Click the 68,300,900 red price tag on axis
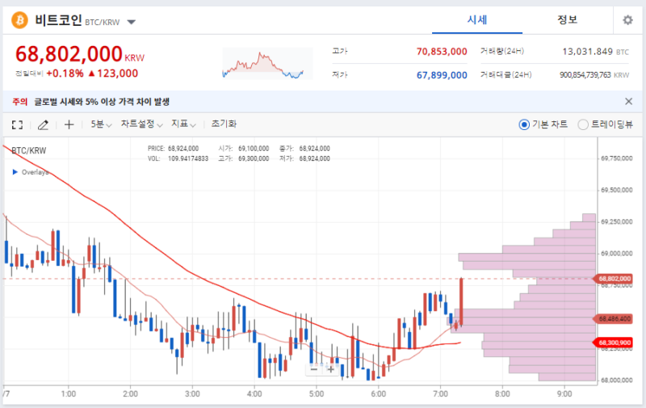The image size is (646, 408). coord(613,343)
